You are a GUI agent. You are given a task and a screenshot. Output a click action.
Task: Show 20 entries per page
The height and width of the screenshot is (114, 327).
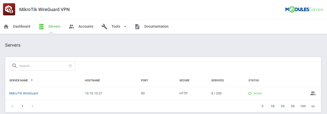pyautogui.click(x=283, y=106)
